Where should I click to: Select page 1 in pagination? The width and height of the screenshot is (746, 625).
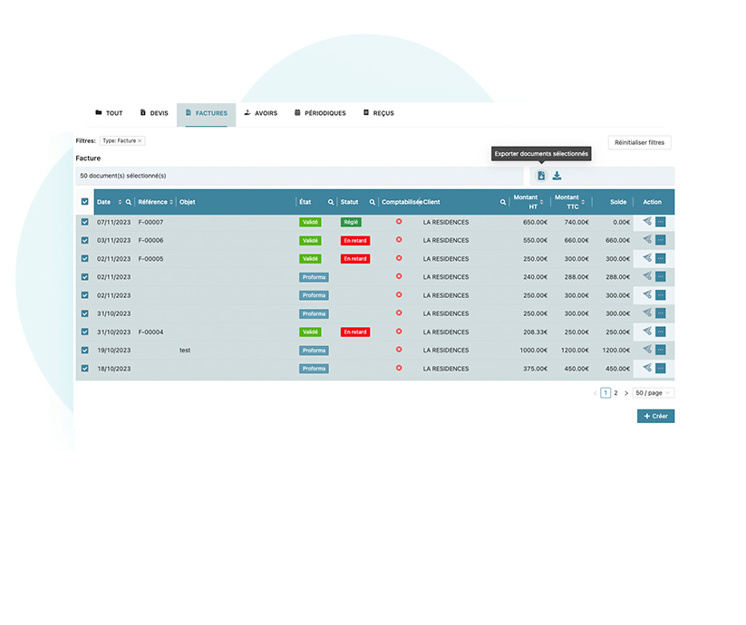coord(606,393)
